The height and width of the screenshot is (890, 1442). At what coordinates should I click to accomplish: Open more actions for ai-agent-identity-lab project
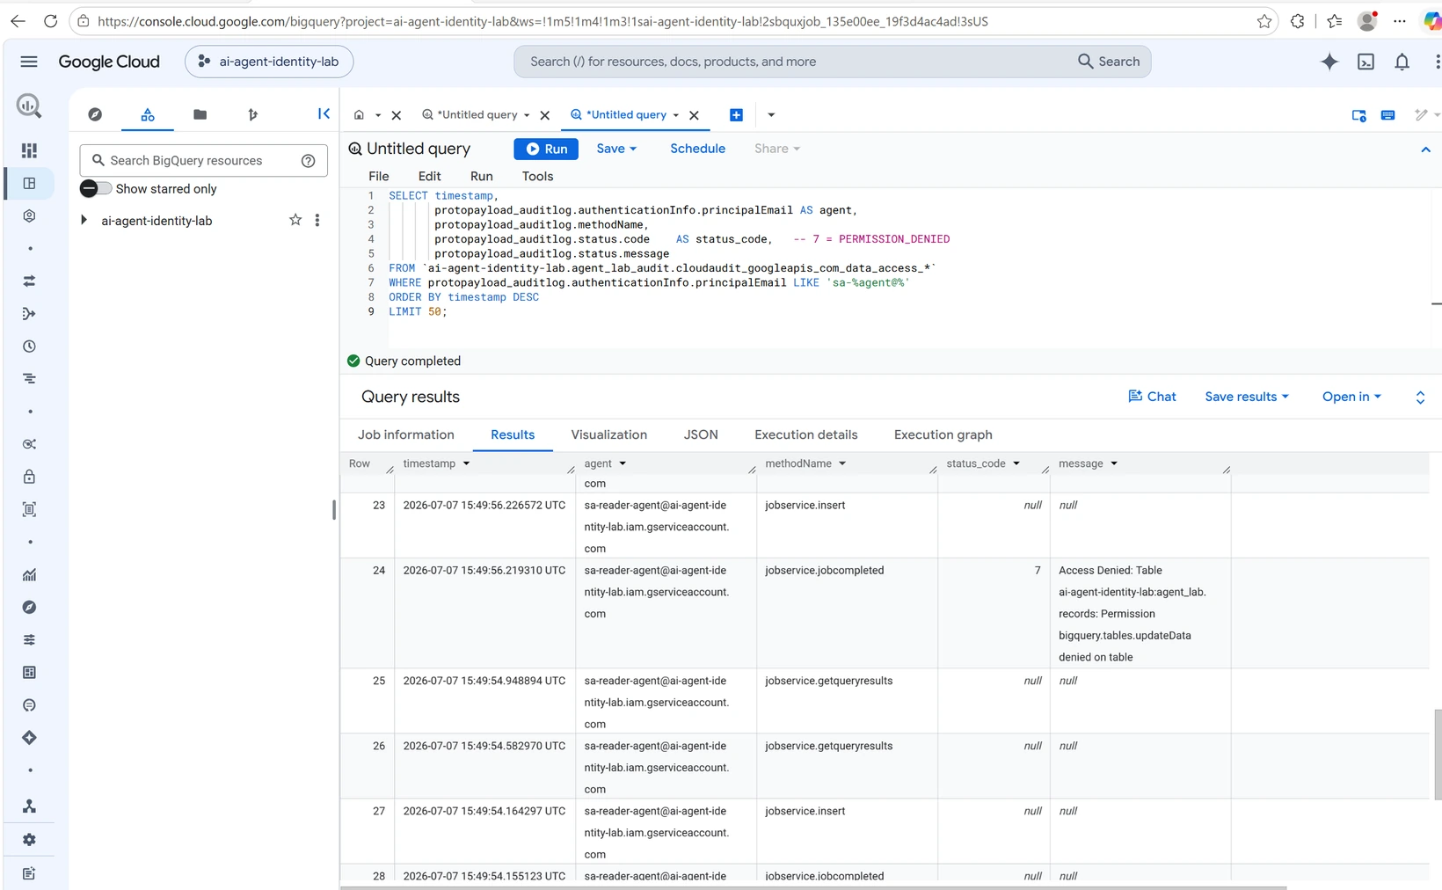coord(317,220)
